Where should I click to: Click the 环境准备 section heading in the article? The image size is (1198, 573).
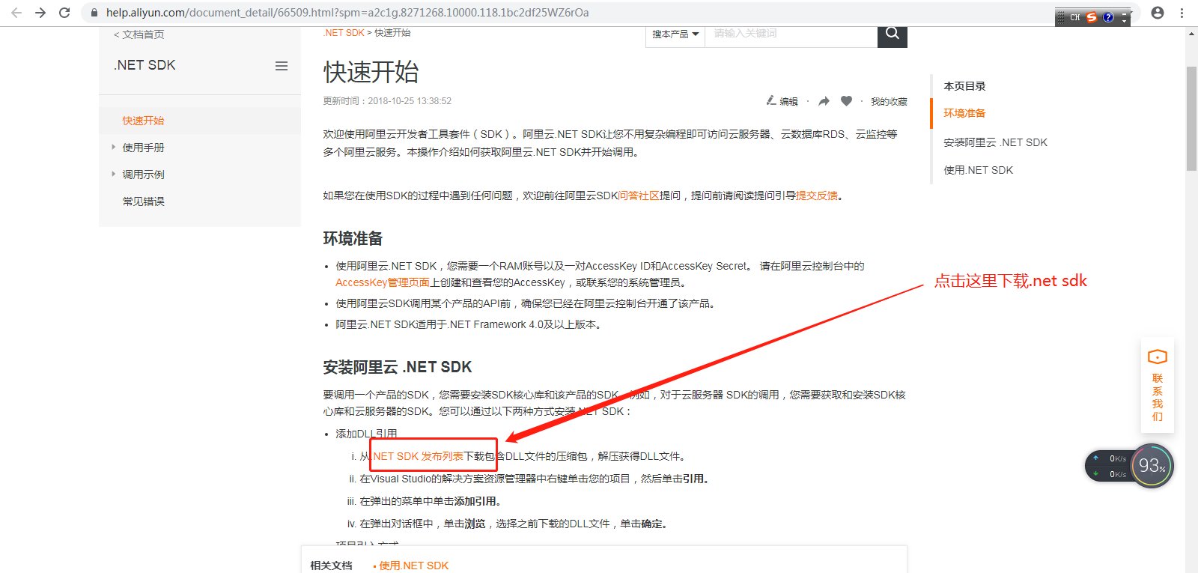[353, 238]
